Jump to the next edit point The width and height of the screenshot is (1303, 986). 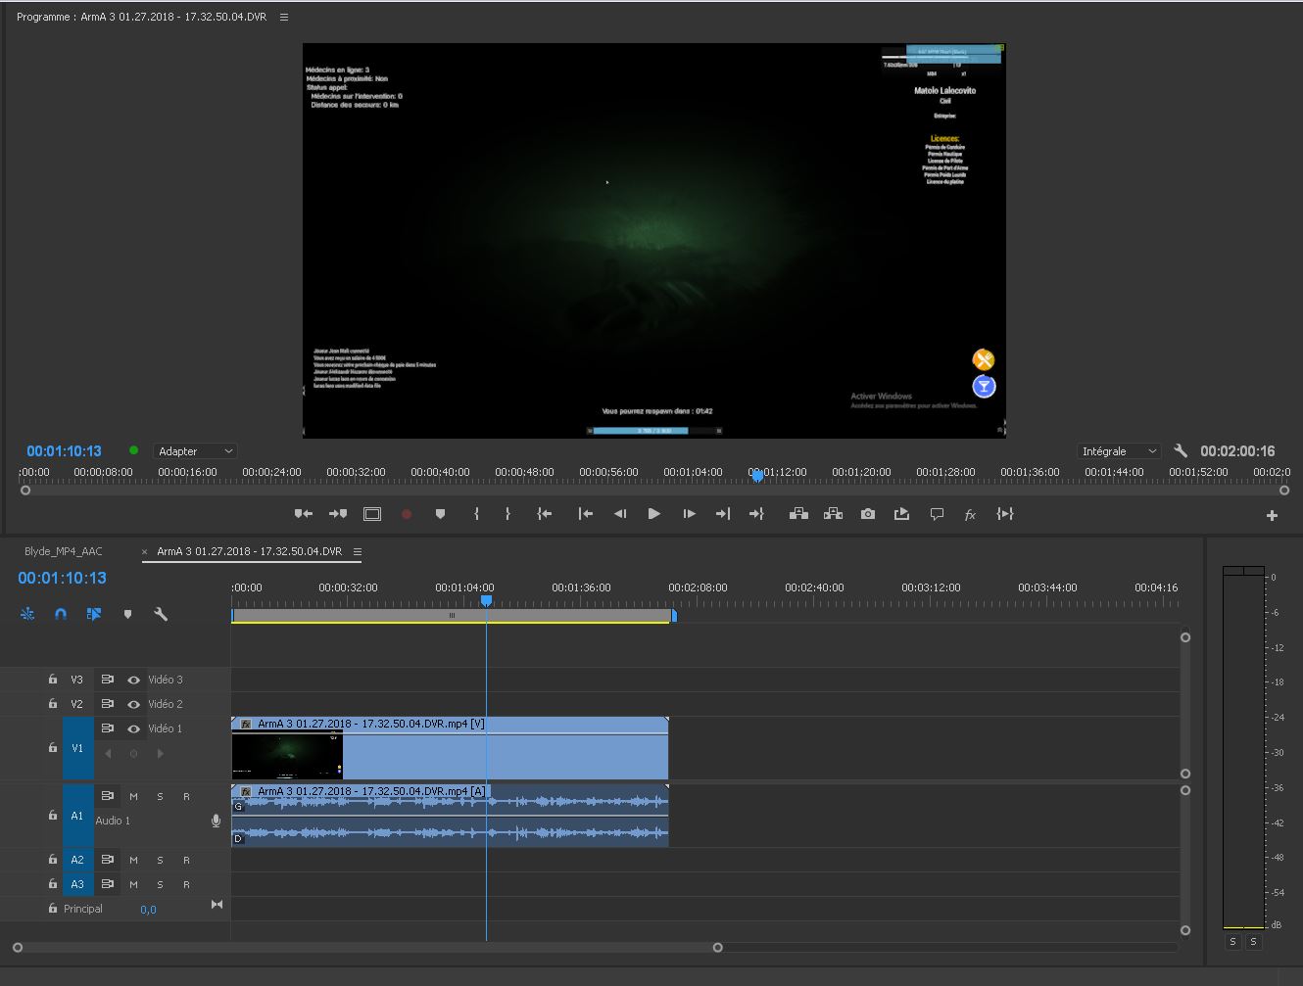point(723,514)
